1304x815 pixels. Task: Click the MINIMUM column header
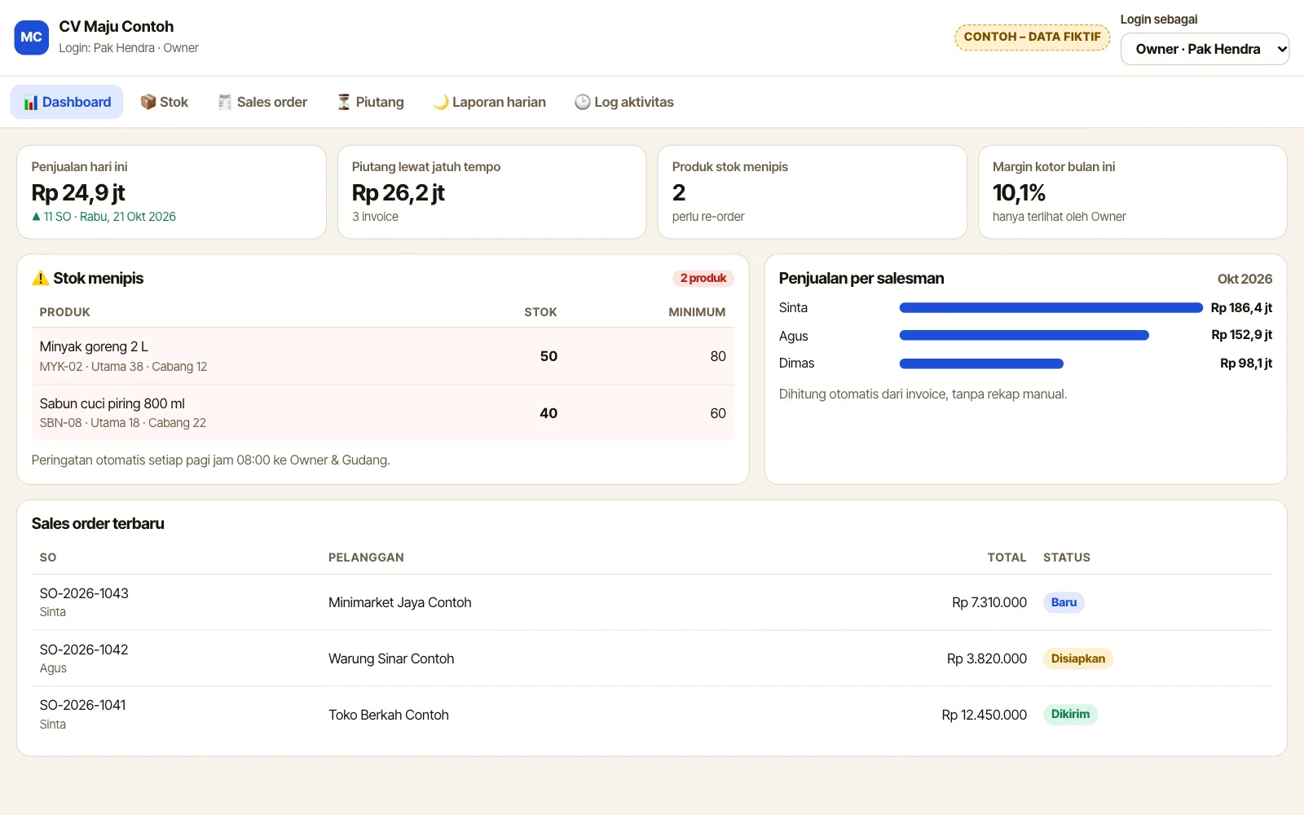click(x=697, y=312)
